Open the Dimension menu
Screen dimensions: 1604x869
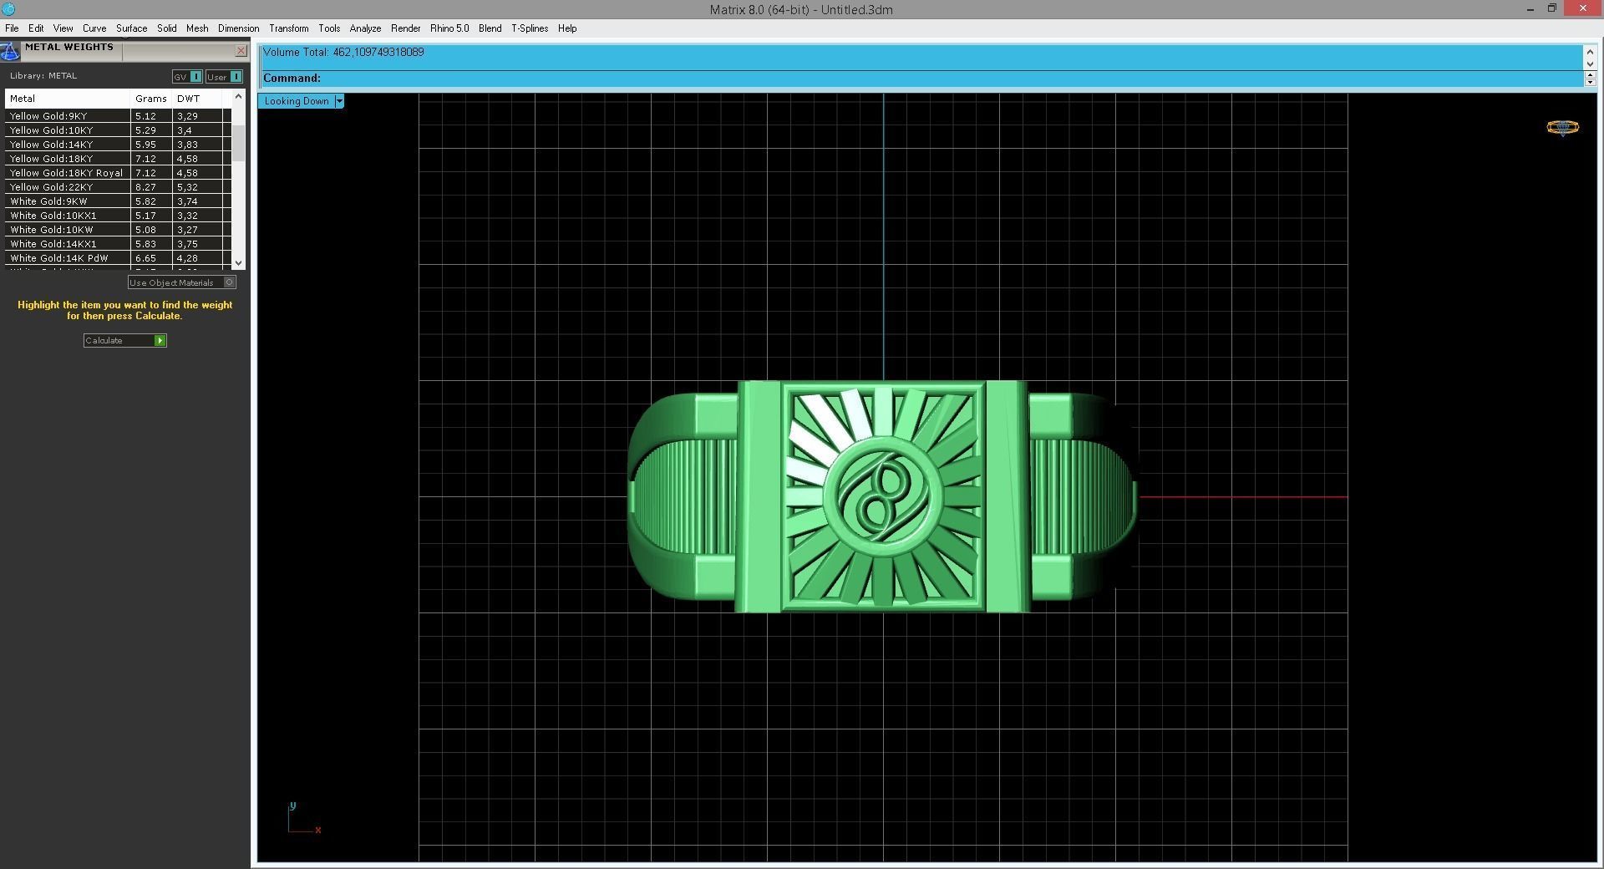[x=238, y=28]
